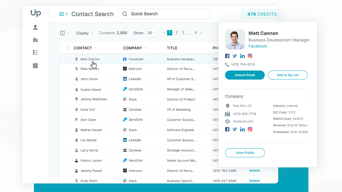Go to page 2 in pagination
The width and height of the screenshot is (342, 192).
pyautogui.click(x=177, y=33)
